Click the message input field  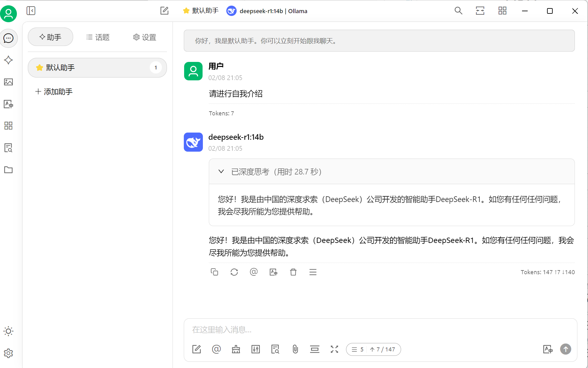[x=380, y=330]
